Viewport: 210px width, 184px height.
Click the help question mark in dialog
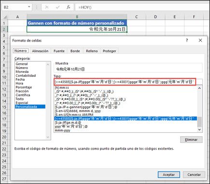[x=187, y=40]
